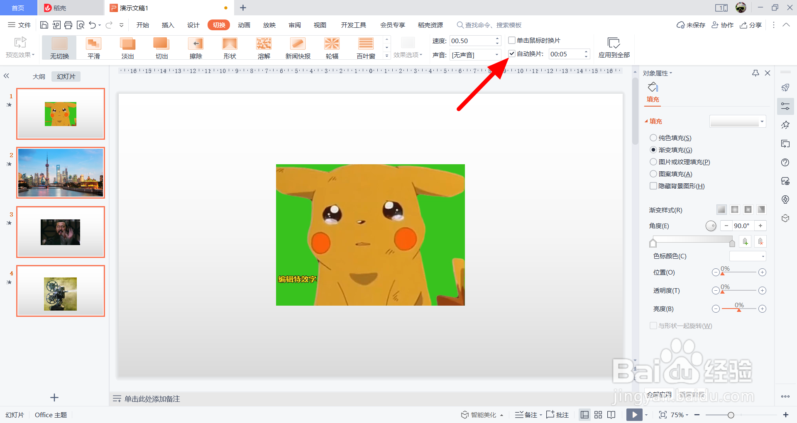Click 批注 comments button
797x423 pixels.
(x=557, y=415)
